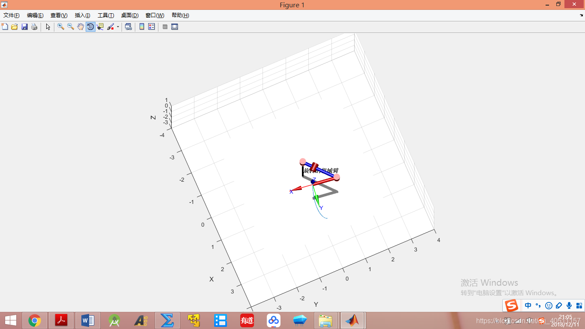Open the Sogou toolbox grid icon
The height and width of the screenshot is (329, 585).
pyautogui.click(x=579, y=306)
